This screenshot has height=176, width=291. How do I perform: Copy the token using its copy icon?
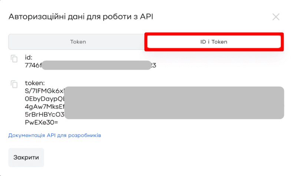[14, 84]
